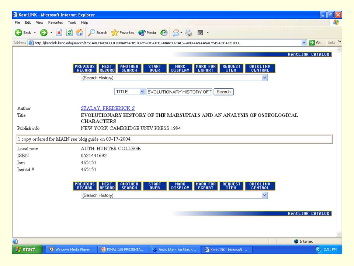Viewport: 354px width, 266px height.
Task: Stop page loading with red X icon
Action: (x=59, y=33)
